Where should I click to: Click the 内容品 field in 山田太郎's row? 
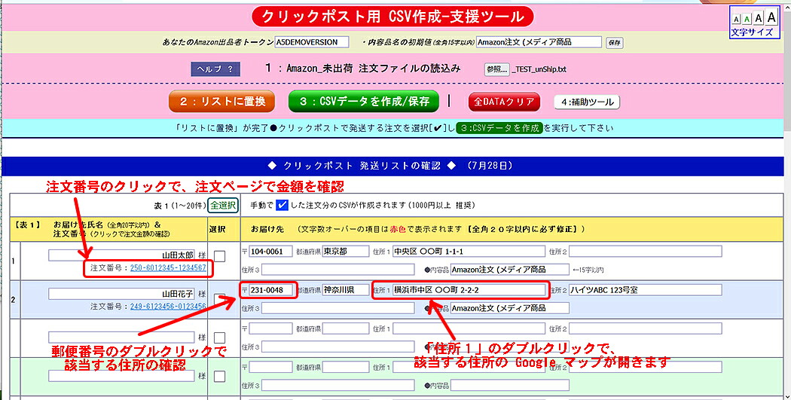(x=509, y=270)
